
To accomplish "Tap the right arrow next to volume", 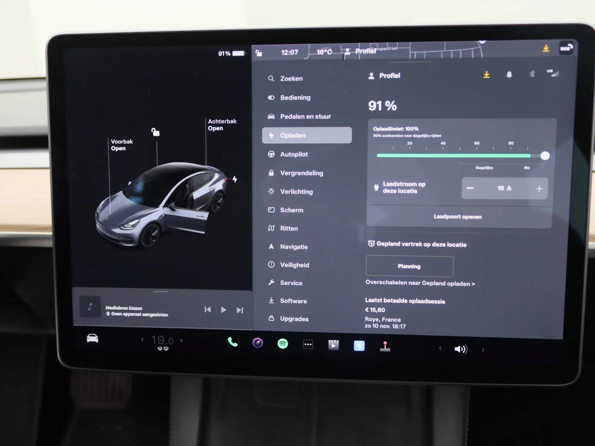I will (x=483, y=349).
